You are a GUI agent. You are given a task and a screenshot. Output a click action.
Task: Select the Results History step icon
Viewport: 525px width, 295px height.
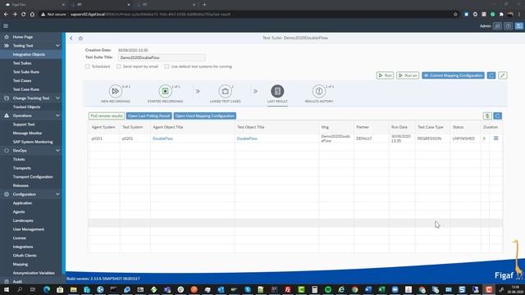tap(319, 91)
